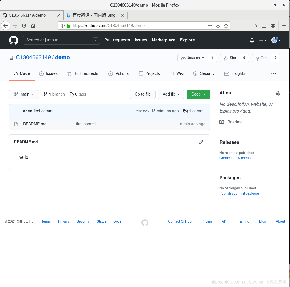Open a new browser tab
This screenshot has height=287, width=290.
(132, 15)
